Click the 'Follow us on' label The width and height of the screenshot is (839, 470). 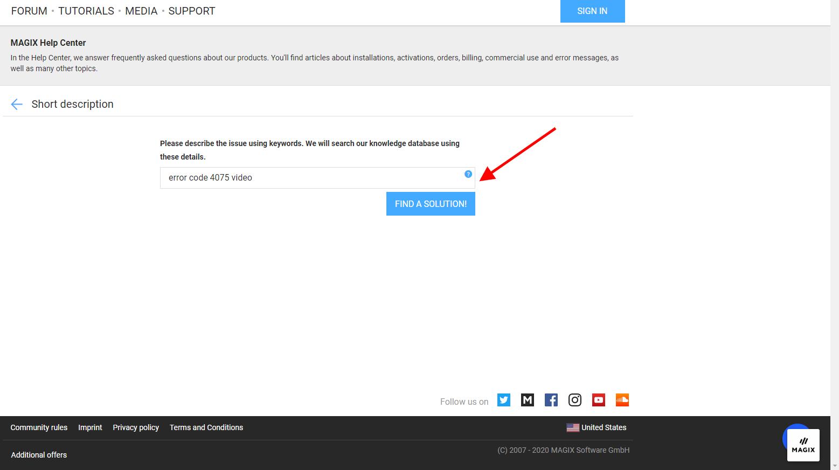[464, 402]
